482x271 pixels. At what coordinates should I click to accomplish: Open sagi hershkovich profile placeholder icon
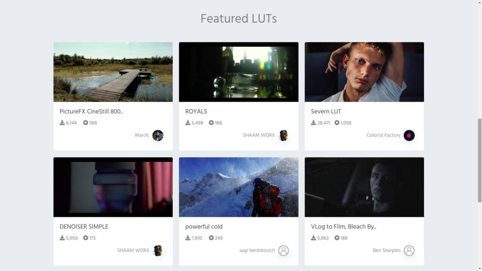click(x=283, y=250)
